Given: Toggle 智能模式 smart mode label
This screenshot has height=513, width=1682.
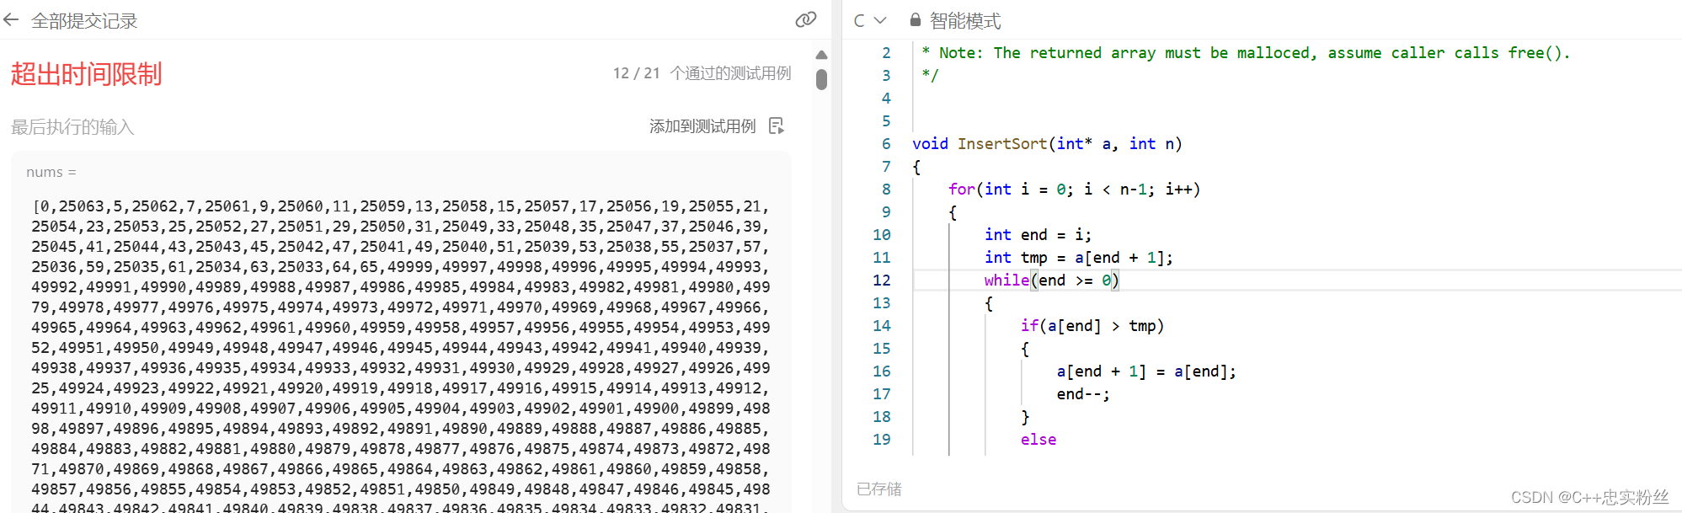Looking at the screenshot, I should [x=965, y=20].
